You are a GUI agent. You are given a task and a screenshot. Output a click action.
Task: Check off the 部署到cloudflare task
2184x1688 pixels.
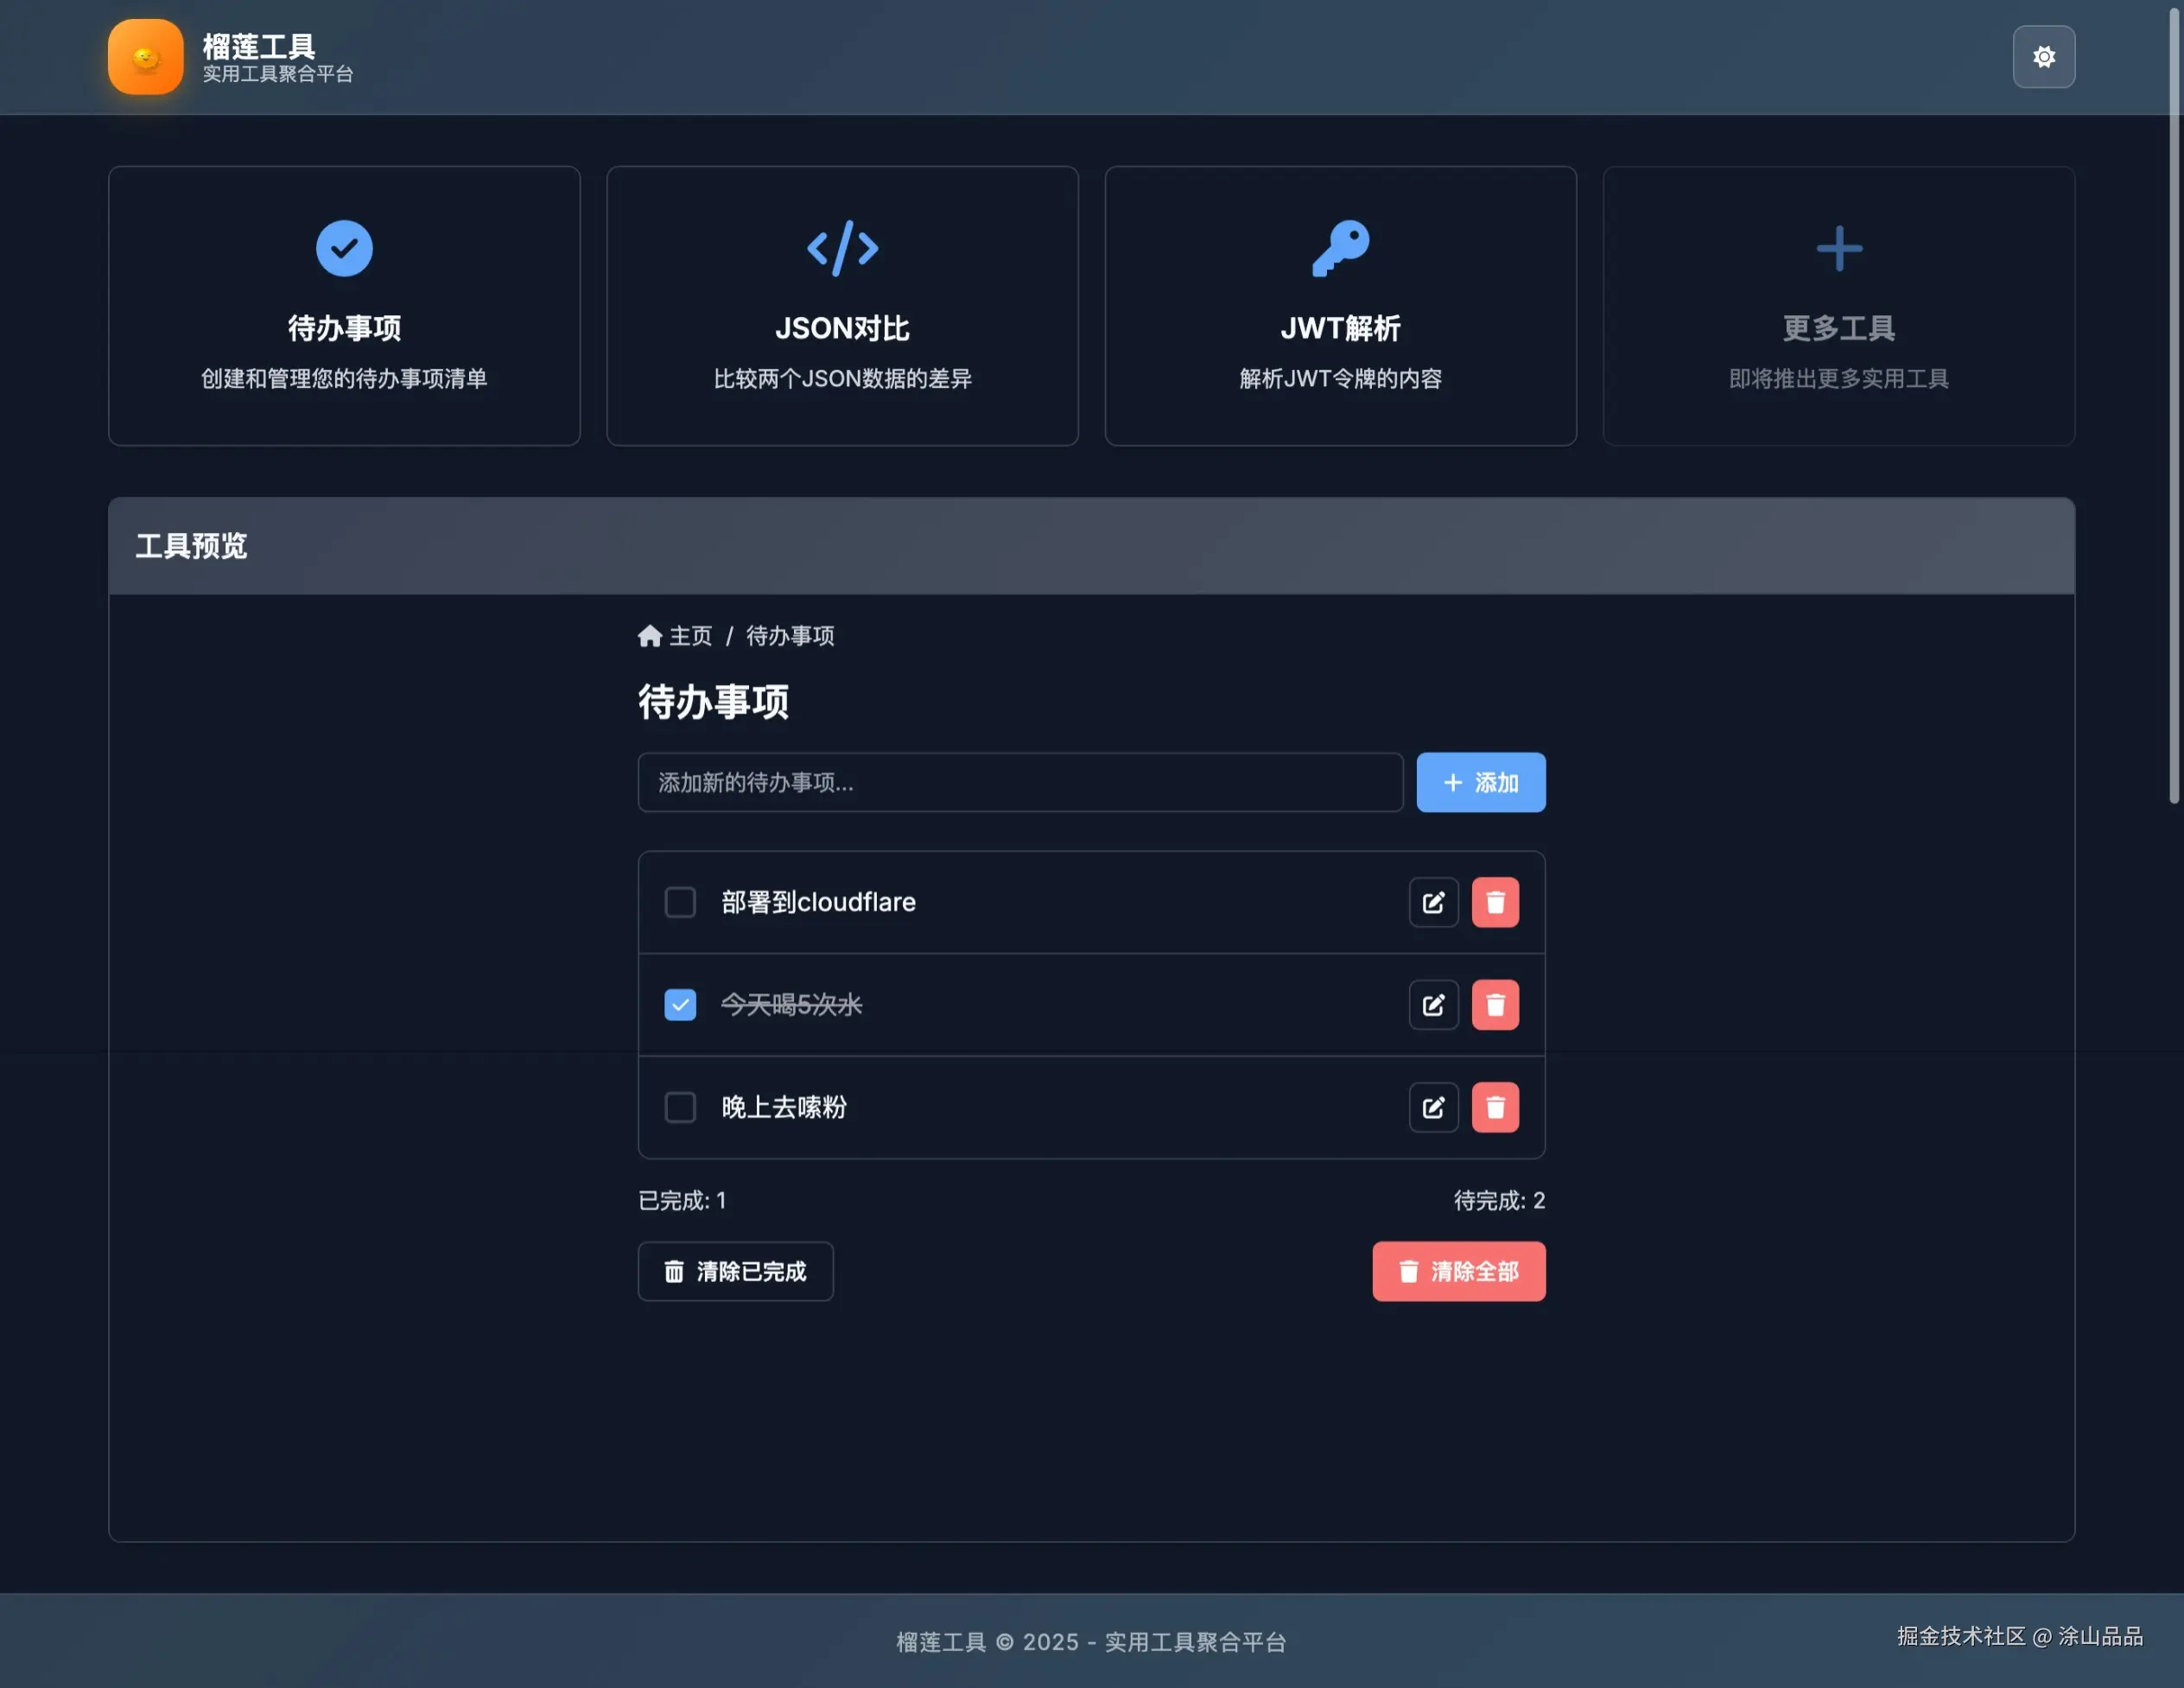click(680, 902)
